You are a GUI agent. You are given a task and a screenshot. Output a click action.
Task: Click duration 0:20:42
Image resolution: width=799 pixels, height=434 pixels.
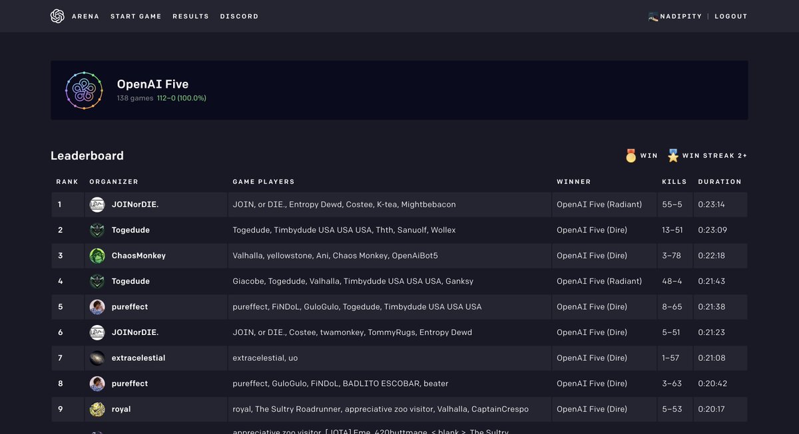[711, 383]
